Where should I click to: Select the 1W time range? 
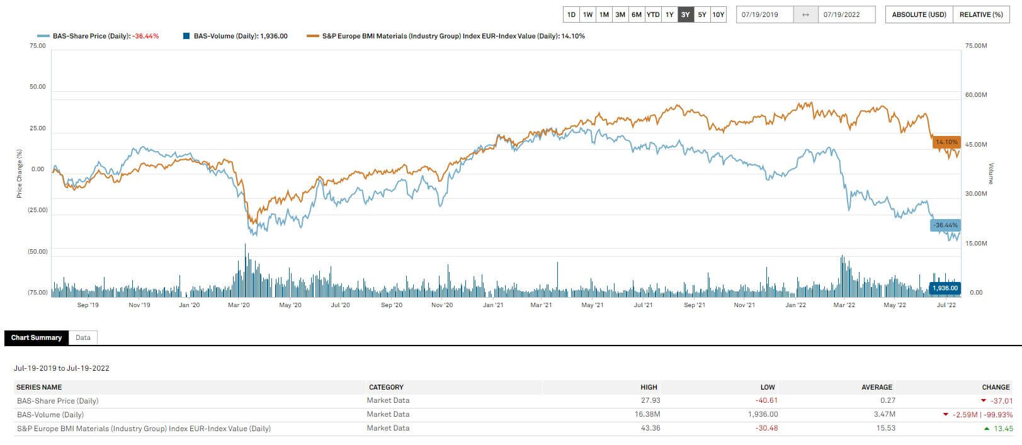click(588, 14)
